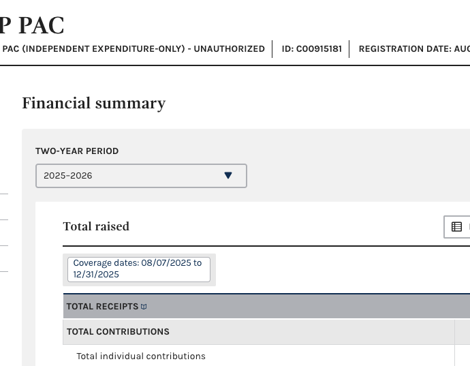Click the TWO-YEAR PERIOD field label
This screenshot has width=470, height=366.
pyautogui.click(x=77, y=151)
